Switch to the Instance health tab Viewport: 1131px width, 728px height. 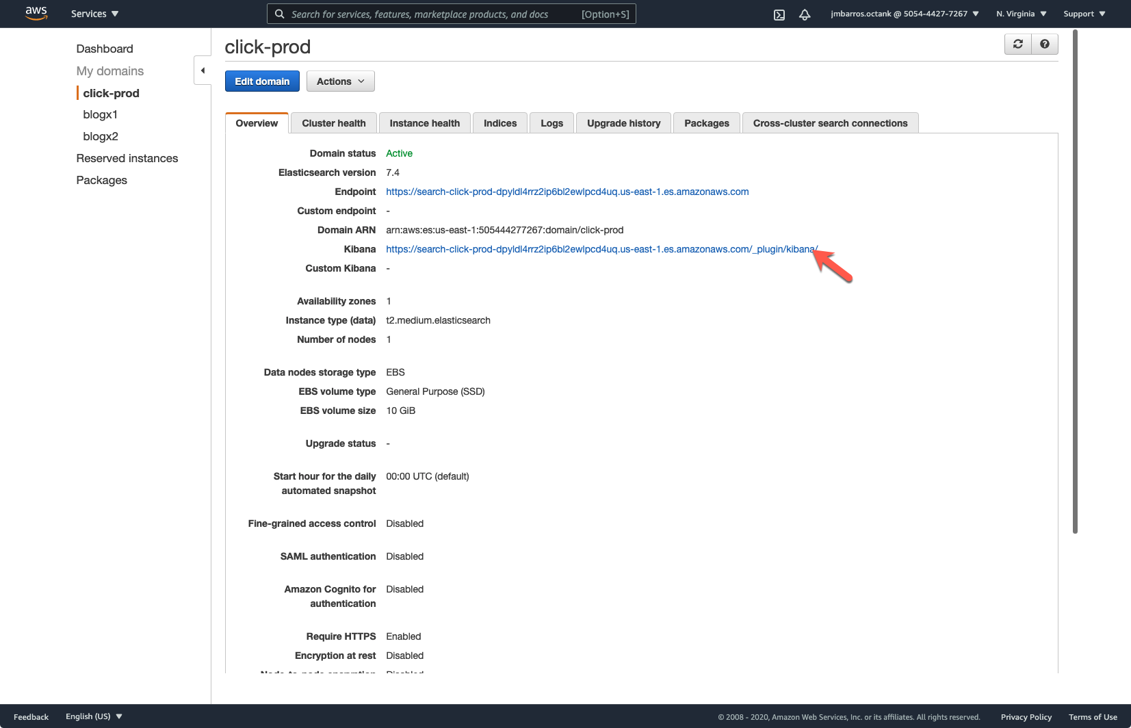point(425,123)
